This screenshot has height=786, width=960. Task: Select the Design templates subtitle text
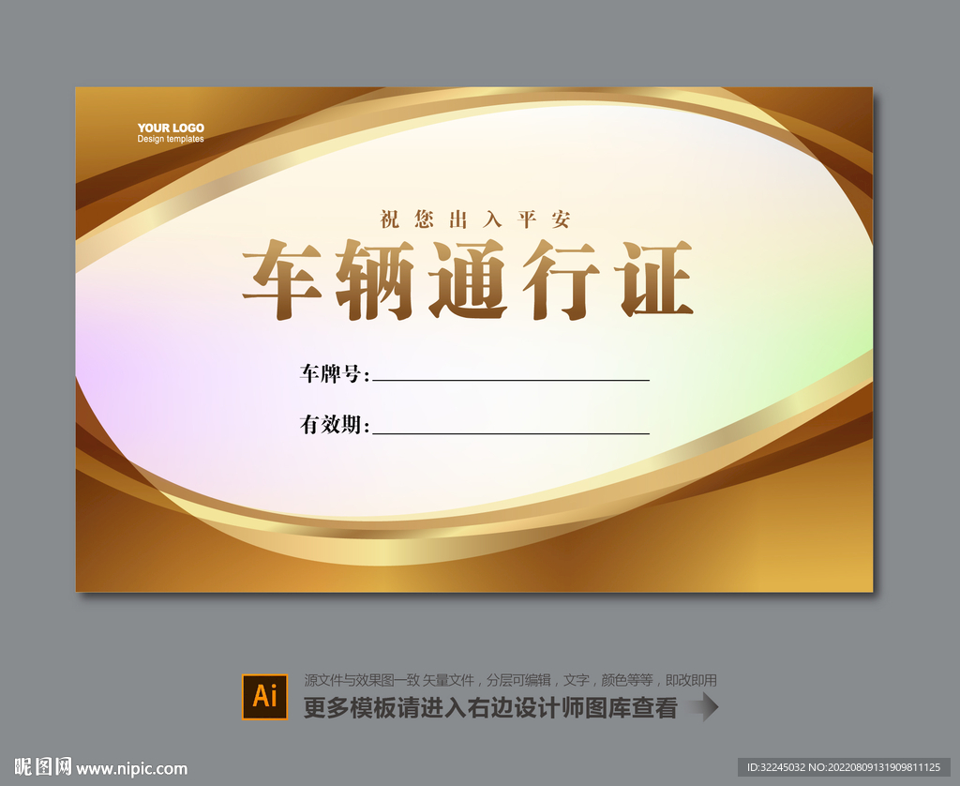click(x=170, y=138)
